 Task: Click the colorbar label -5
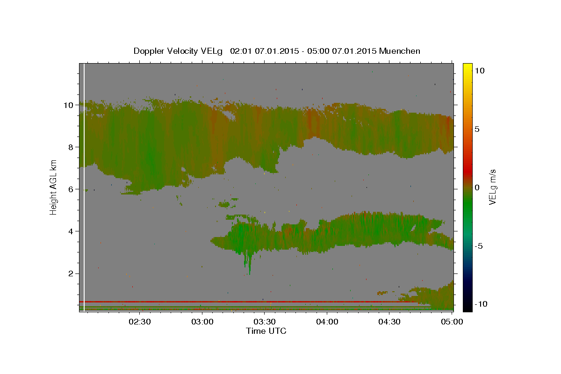pos(479,246)
